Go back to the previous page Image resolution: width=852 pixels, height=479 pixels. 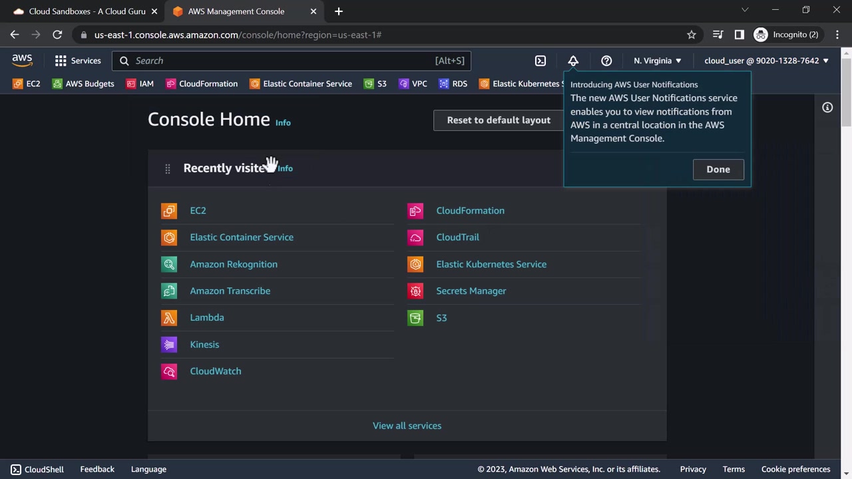point(15,35)
